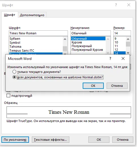
Task: Click style list up scroll arrow
Action: pyautogui.click(x=108, y=39)
